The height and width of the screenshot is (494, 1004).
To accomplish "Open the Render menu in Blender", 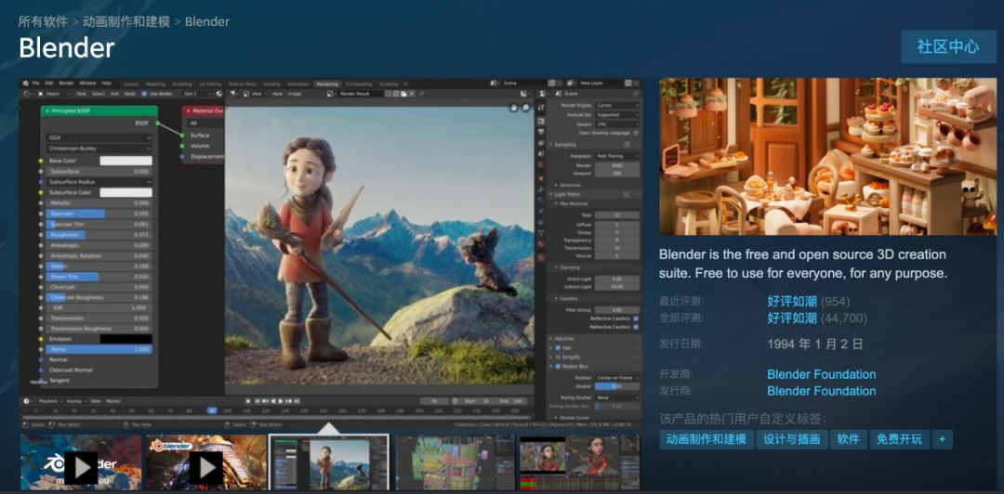I will coord(67,84).
